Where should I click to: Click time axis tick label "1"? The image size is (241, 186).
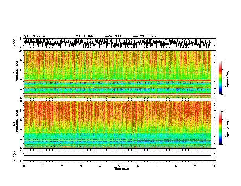[43, 166]
